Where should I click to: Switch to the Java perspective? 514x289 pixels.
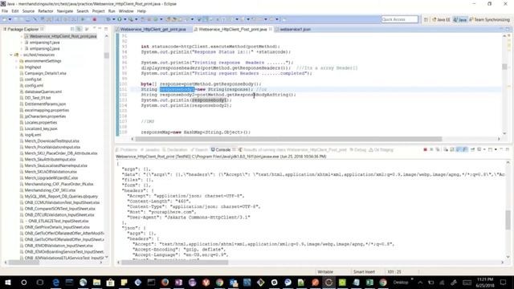pos(460,19)
